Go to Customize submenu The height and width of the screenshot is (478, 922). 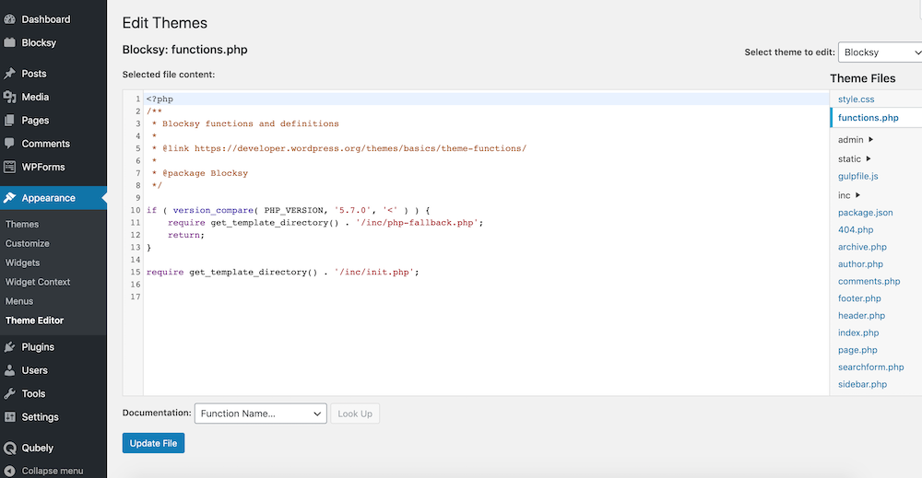pyautogui.click(x=27, y=243)
